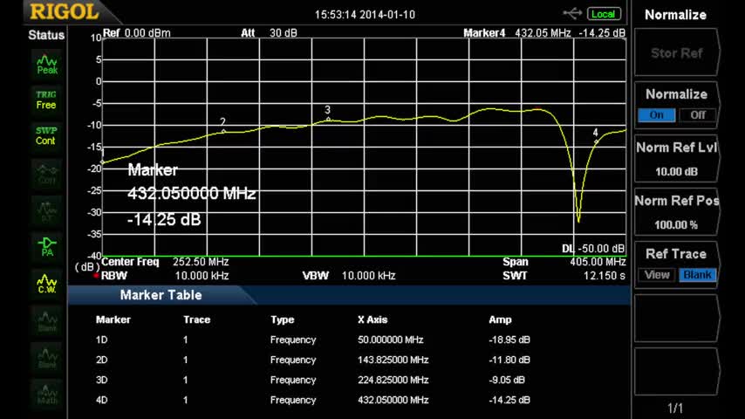Screen dimensions: 745x419
Task: Click the PA preamplifier status icon
Action: pyautogui.click(x=47, y=247)
